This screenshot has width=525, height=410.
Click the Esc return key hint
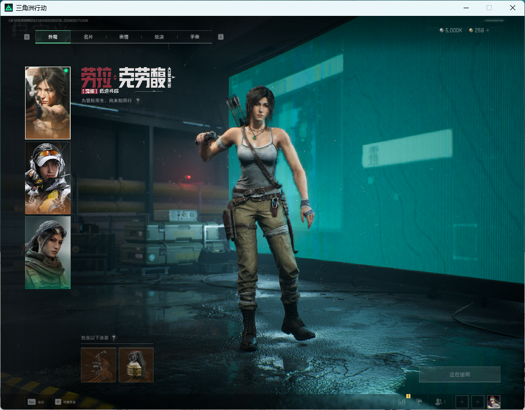[36, 402]
